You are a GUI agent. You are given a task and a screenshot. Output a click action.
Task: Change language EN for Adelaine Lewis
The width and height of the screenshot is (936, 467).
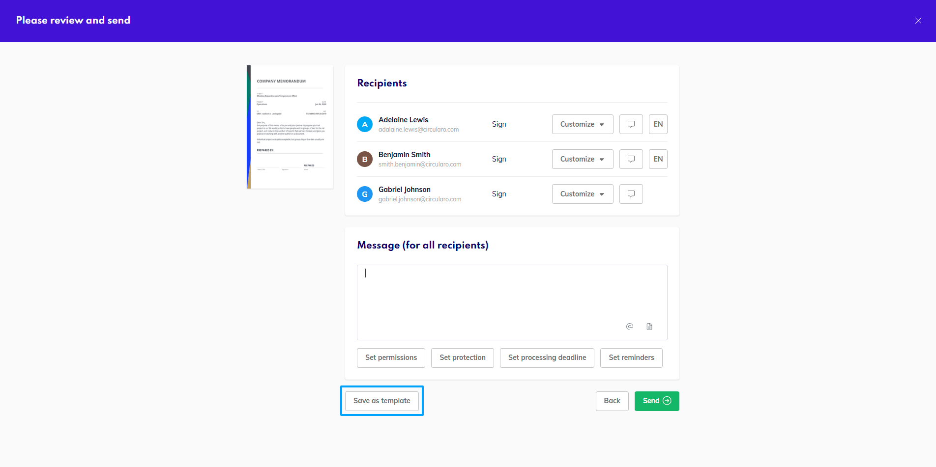[x=658, y=124]
